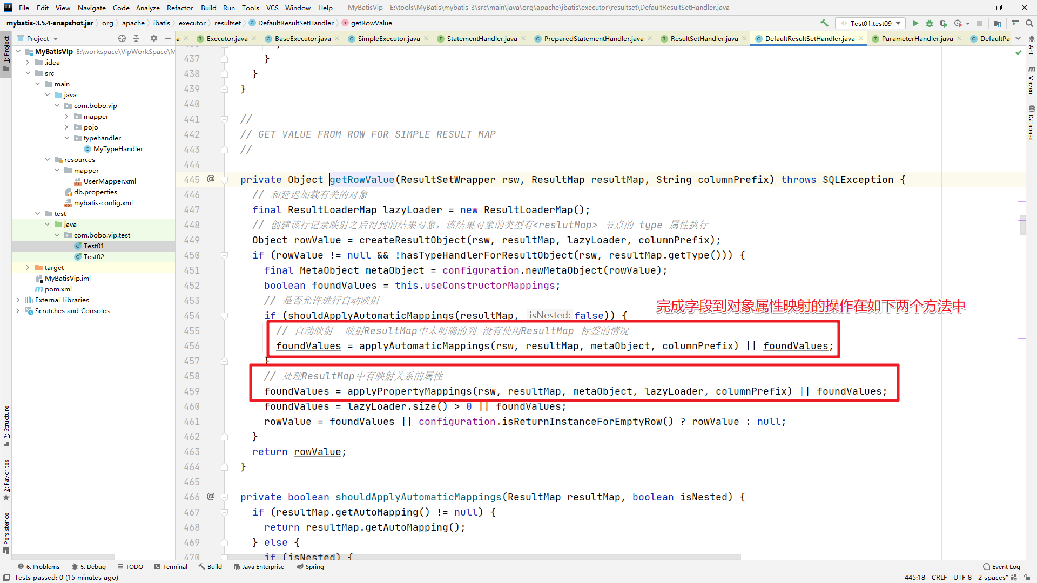Toggle the Maven side tool window
This screenshot has height=583, width=1037.
(1031, 80)
